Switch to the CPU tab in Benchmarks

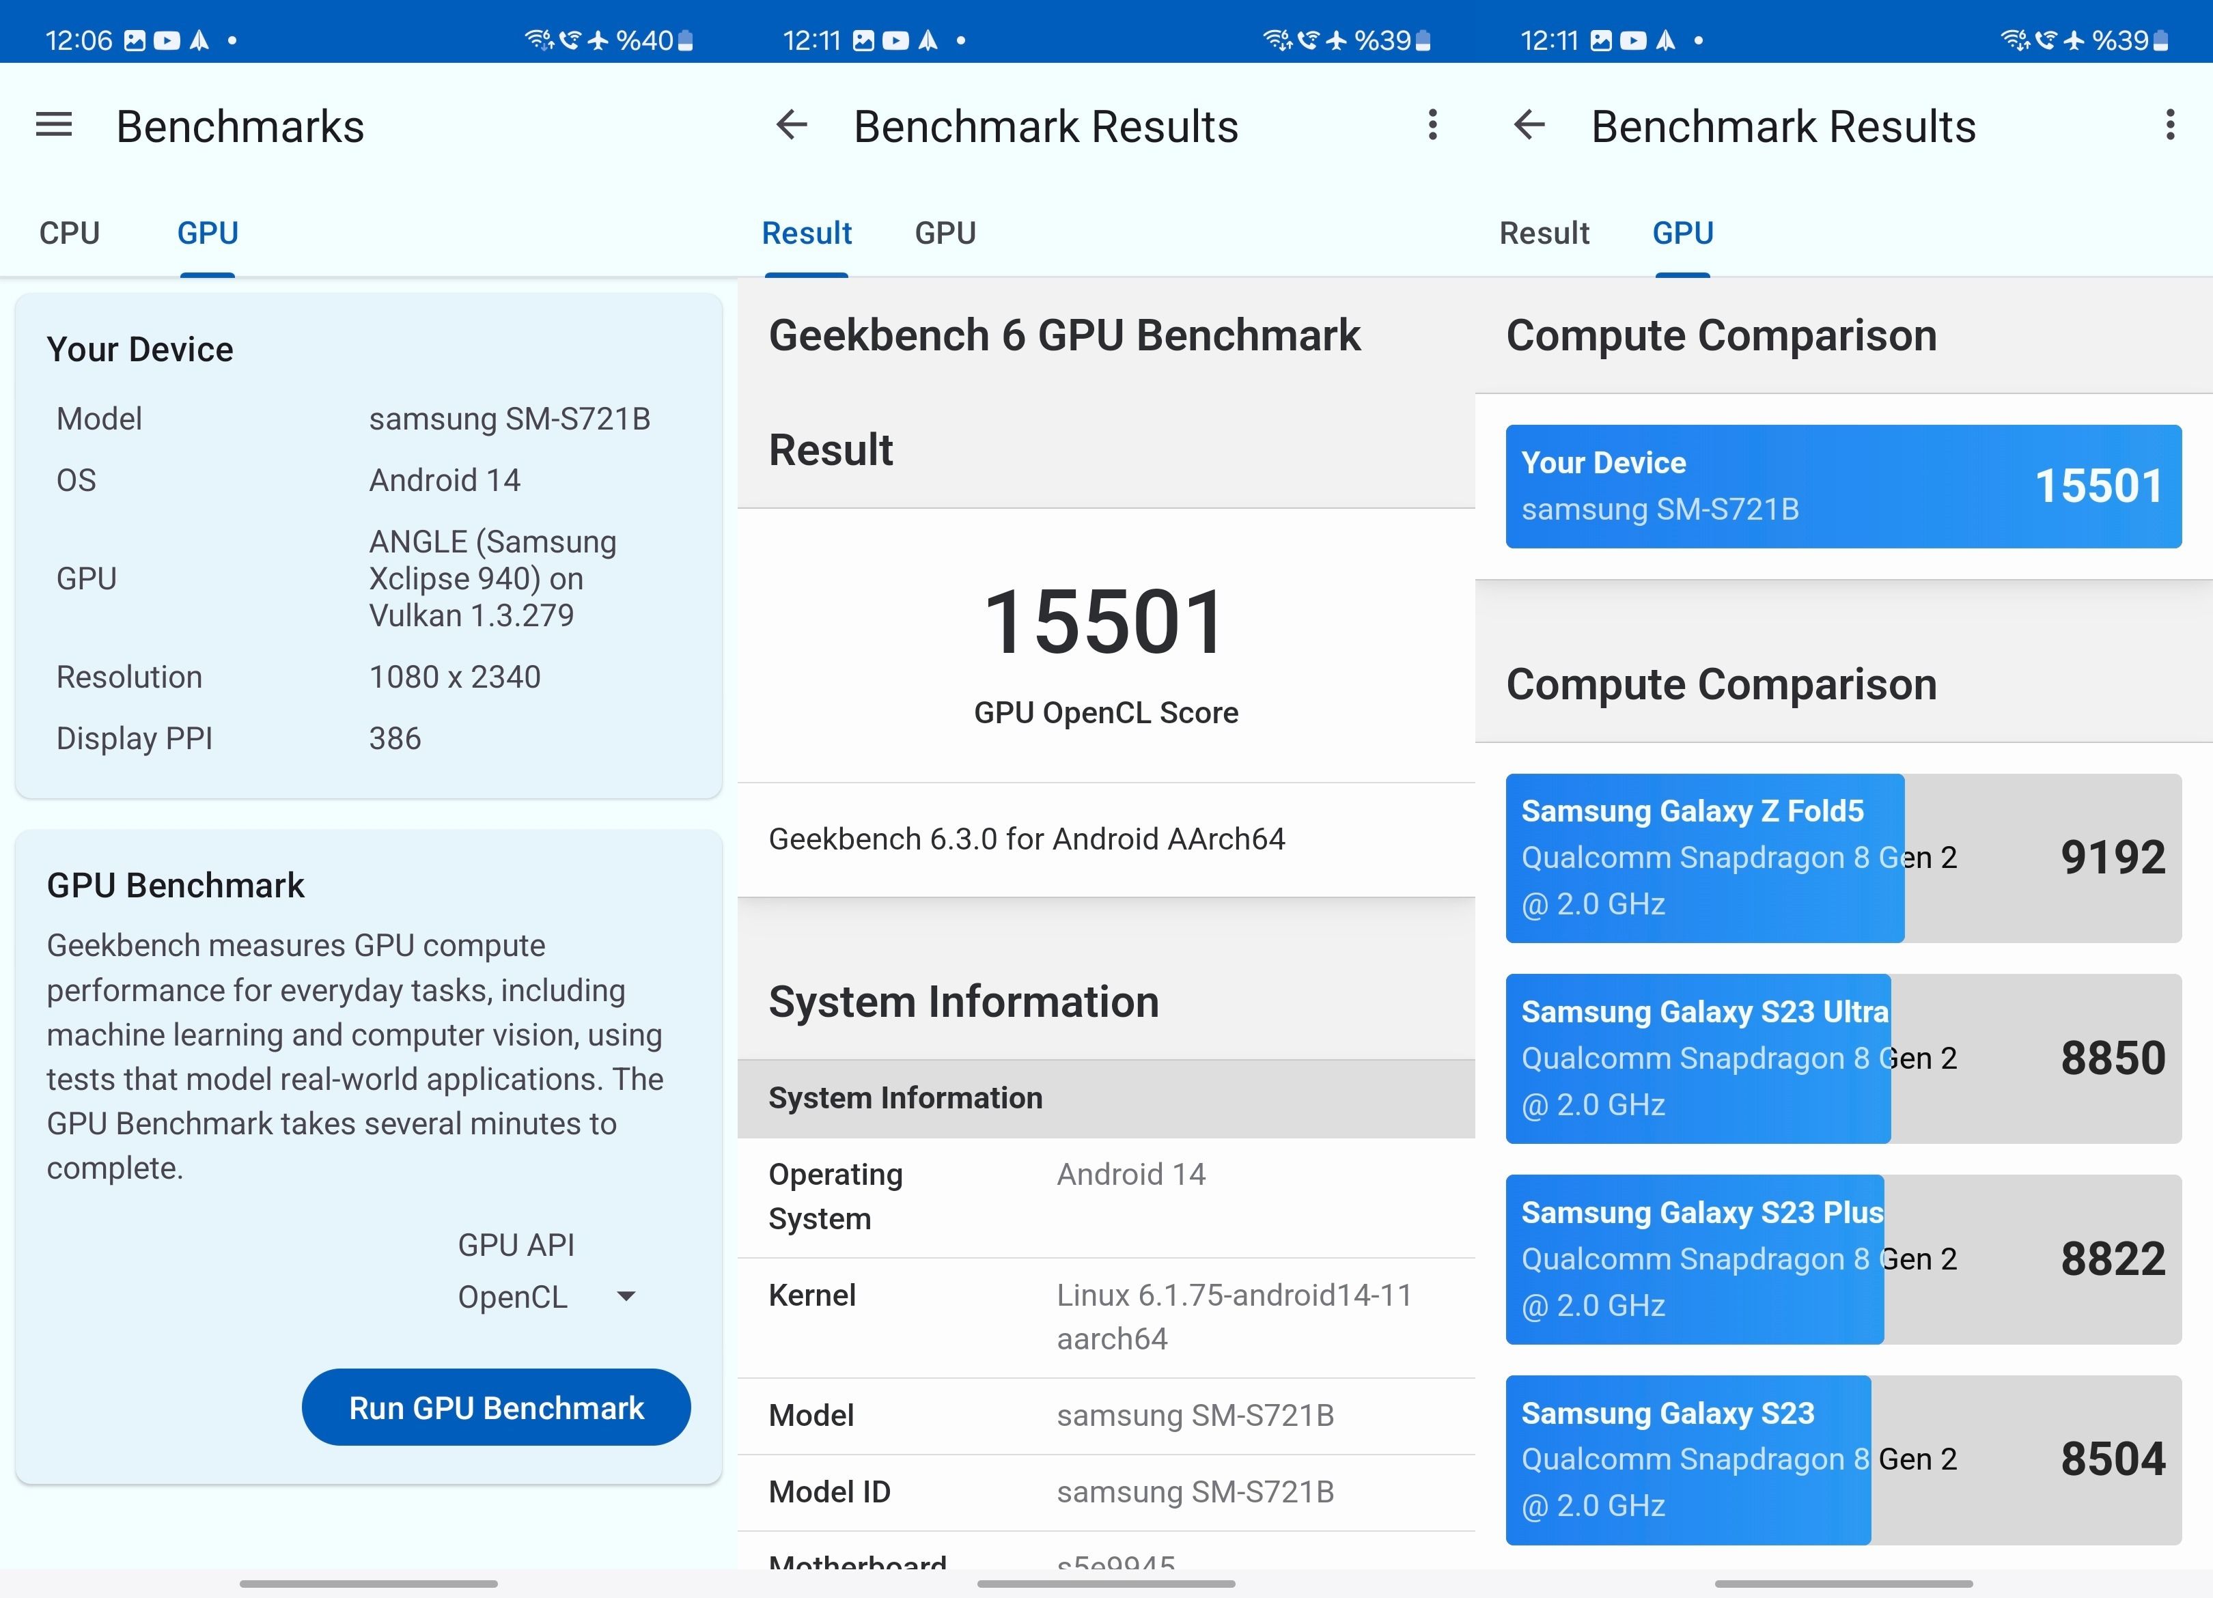[x=69, y=233]
